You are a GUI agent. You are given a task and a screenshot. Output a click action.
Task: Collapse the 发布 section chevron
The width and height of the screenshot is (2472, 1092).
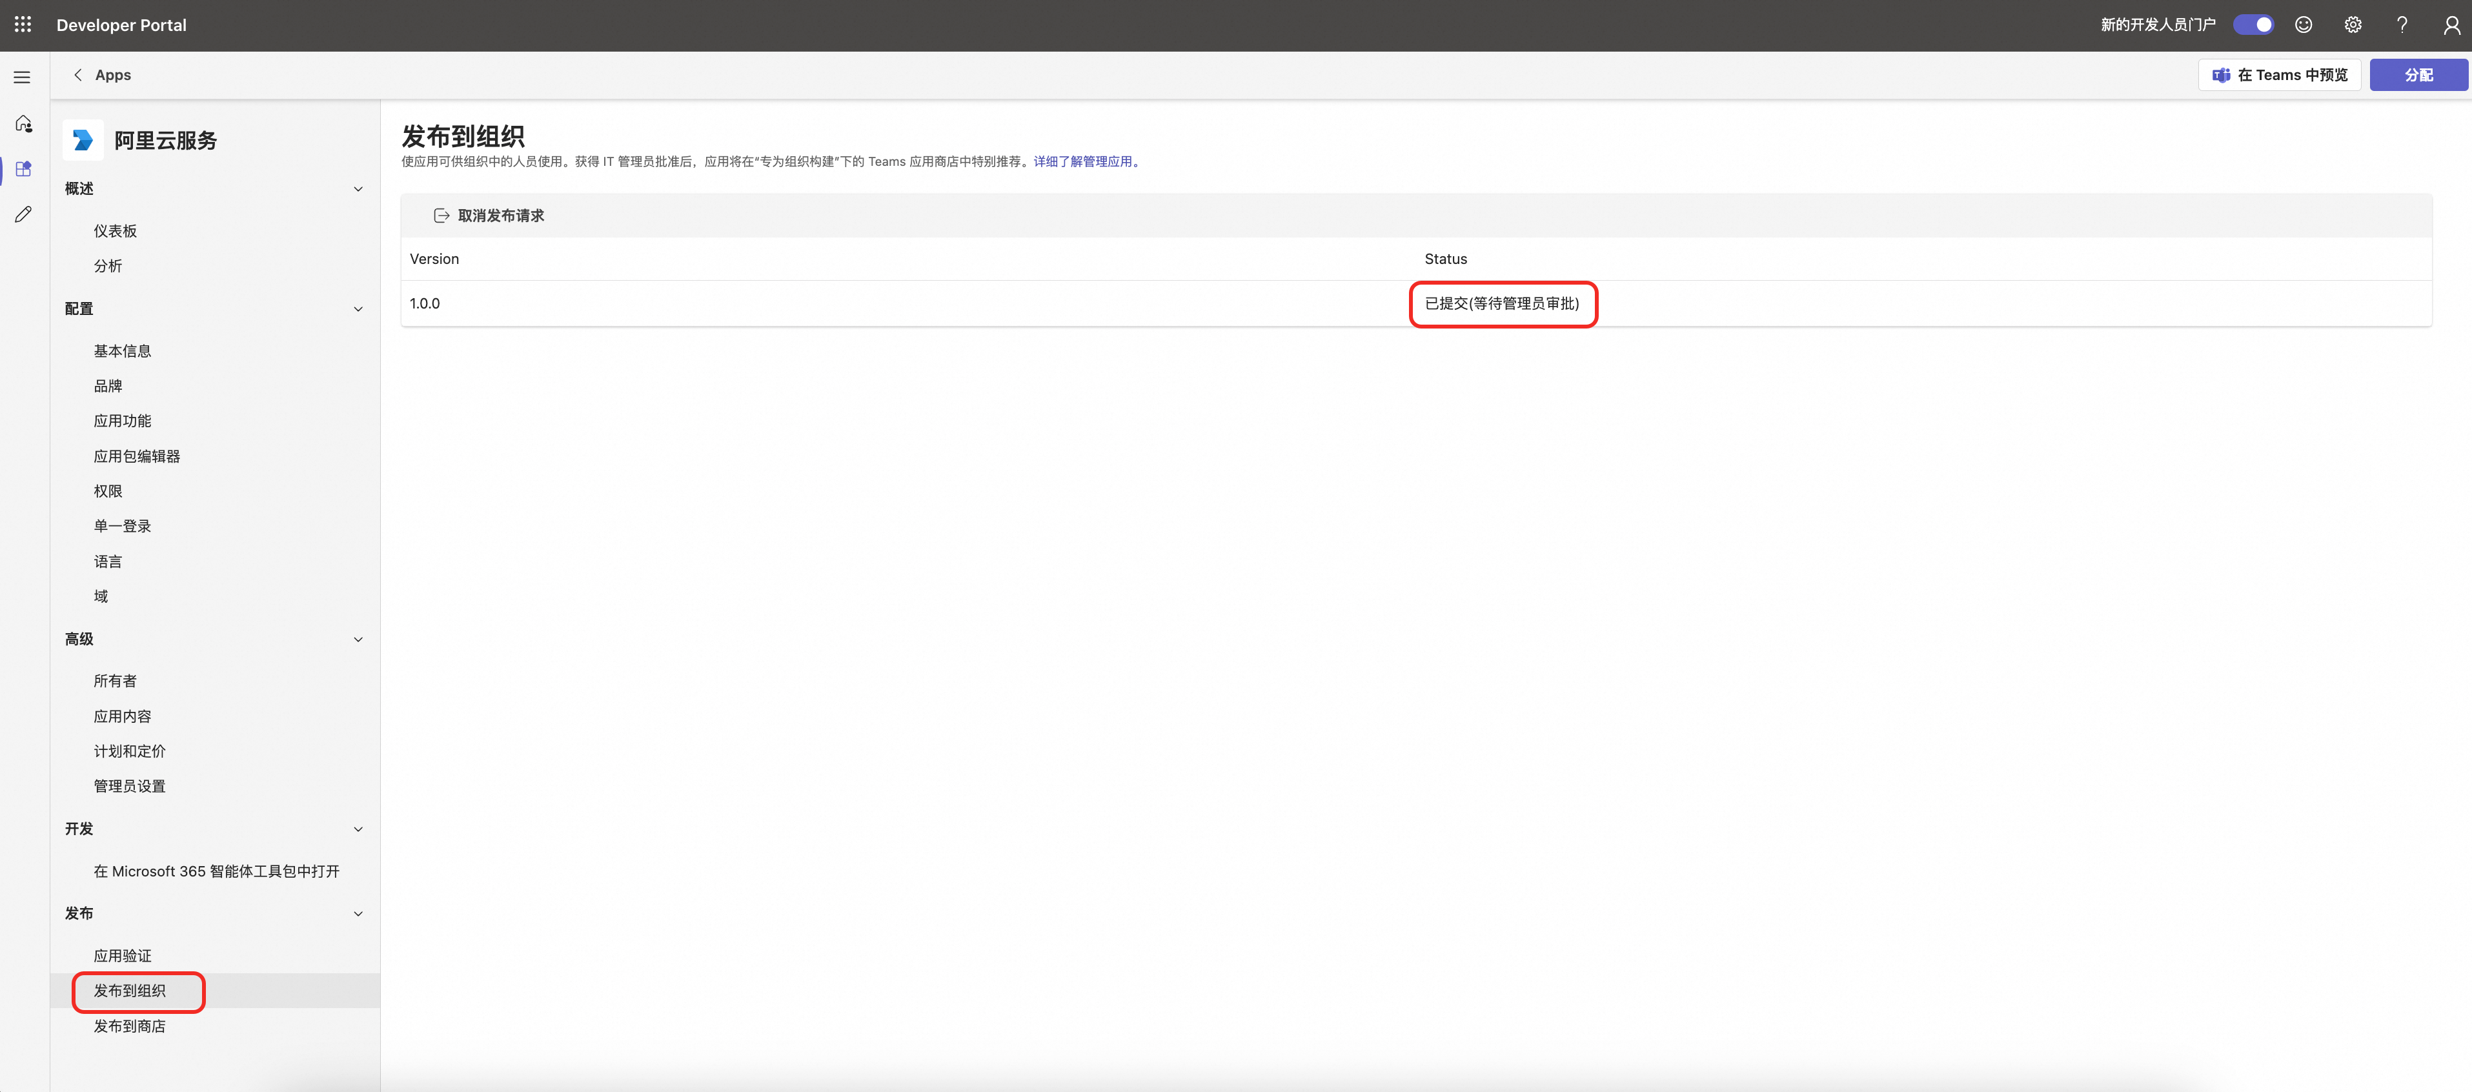[358, 913]
